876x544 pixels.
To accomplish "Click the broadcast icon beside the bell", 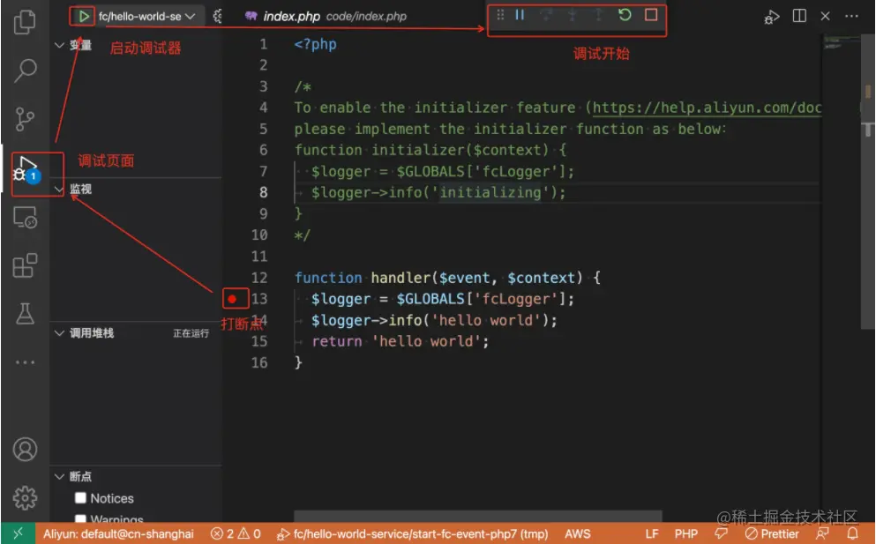I will tap(823, 534).
